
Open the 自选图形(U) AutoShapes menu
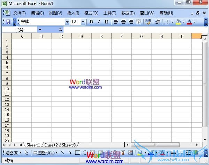tap(45, 153)
